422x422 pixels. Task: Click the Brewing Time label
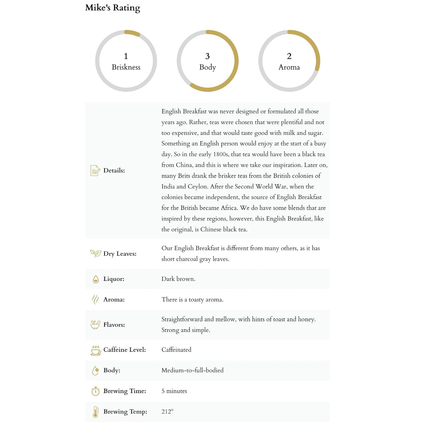pyautogui.click(x=125, y=391)
